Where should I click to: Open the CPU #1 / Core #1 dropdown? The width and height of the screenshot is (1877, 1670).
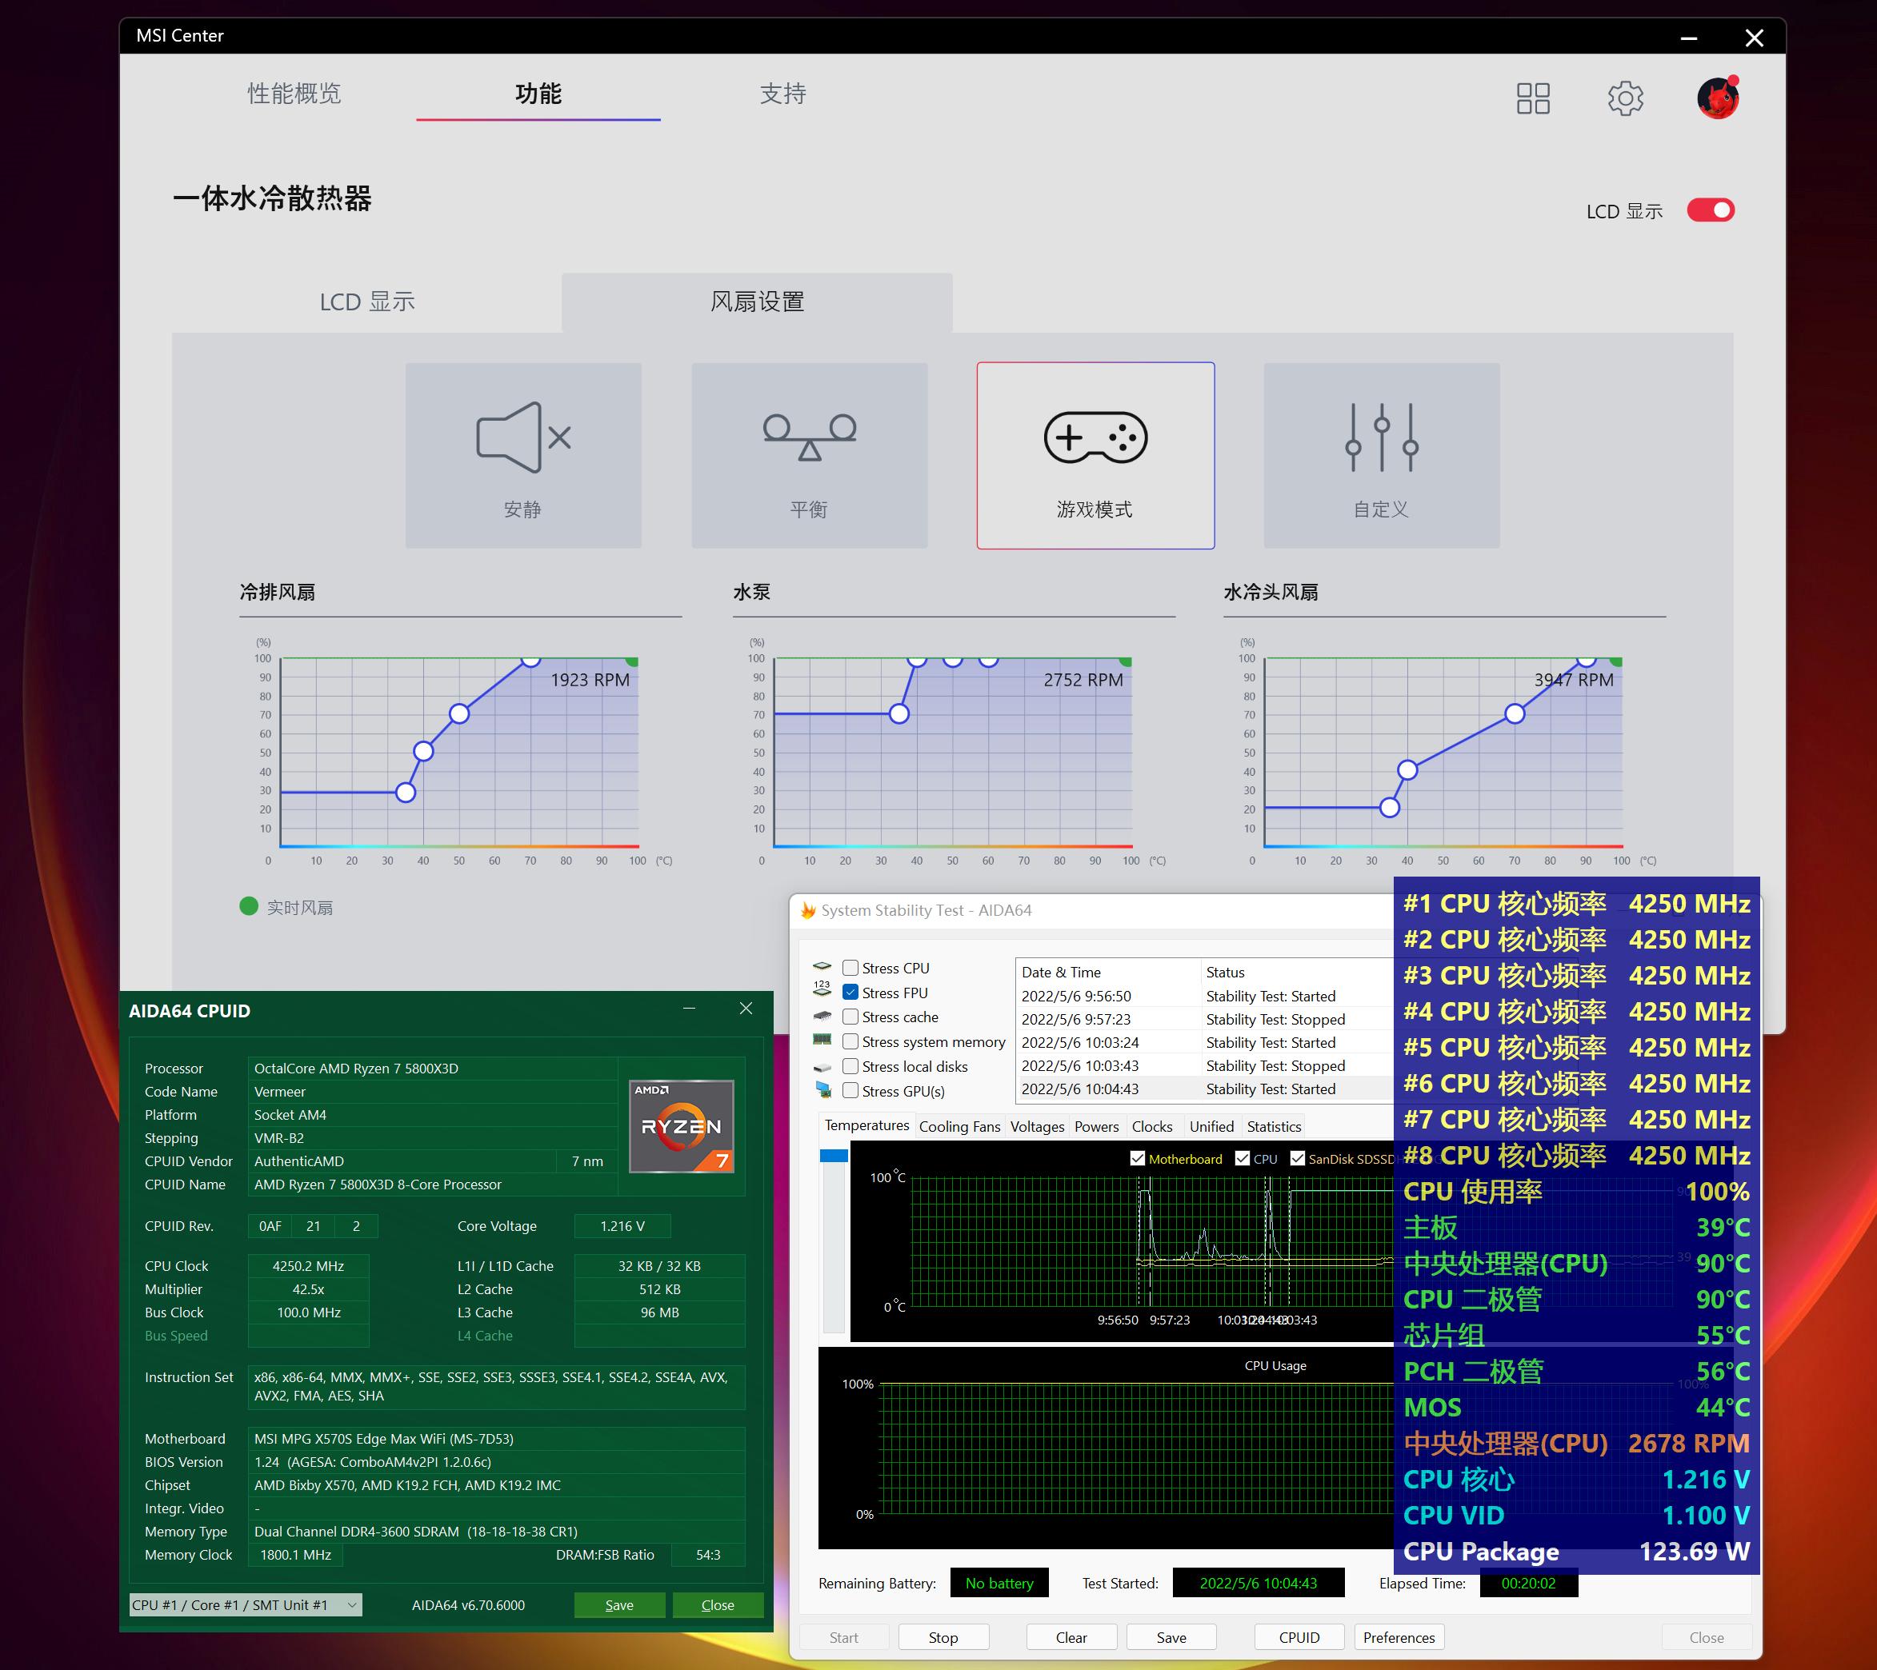(245, 1605)
